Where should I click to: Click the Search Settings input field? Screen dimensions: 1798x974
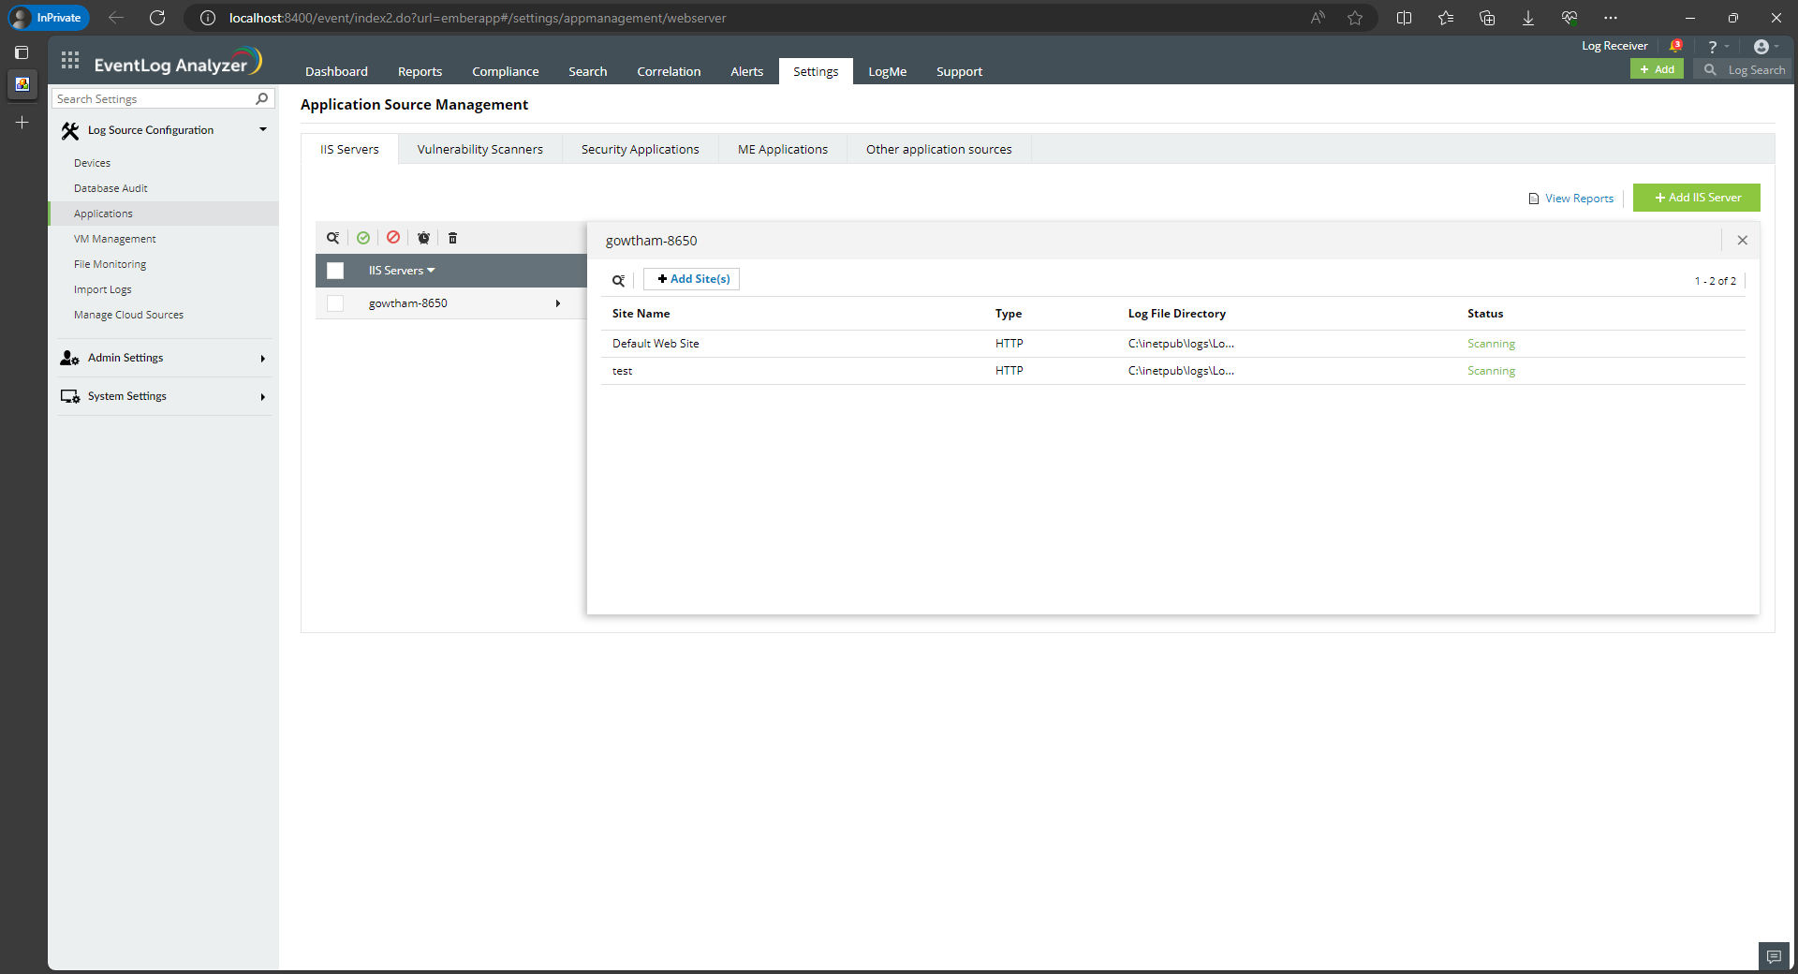(x=155, y=98)
